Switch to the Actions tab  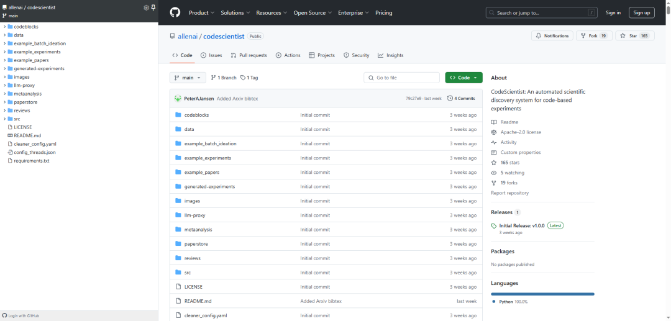click(x=288, y=55)
